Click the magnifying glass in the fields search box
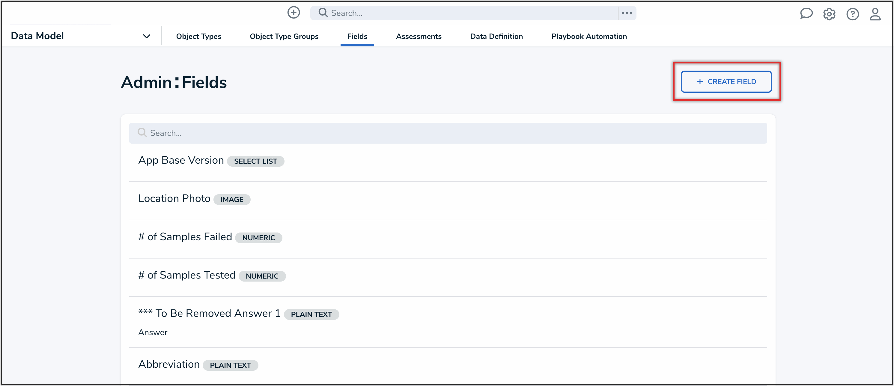 (x=142, y=132)
